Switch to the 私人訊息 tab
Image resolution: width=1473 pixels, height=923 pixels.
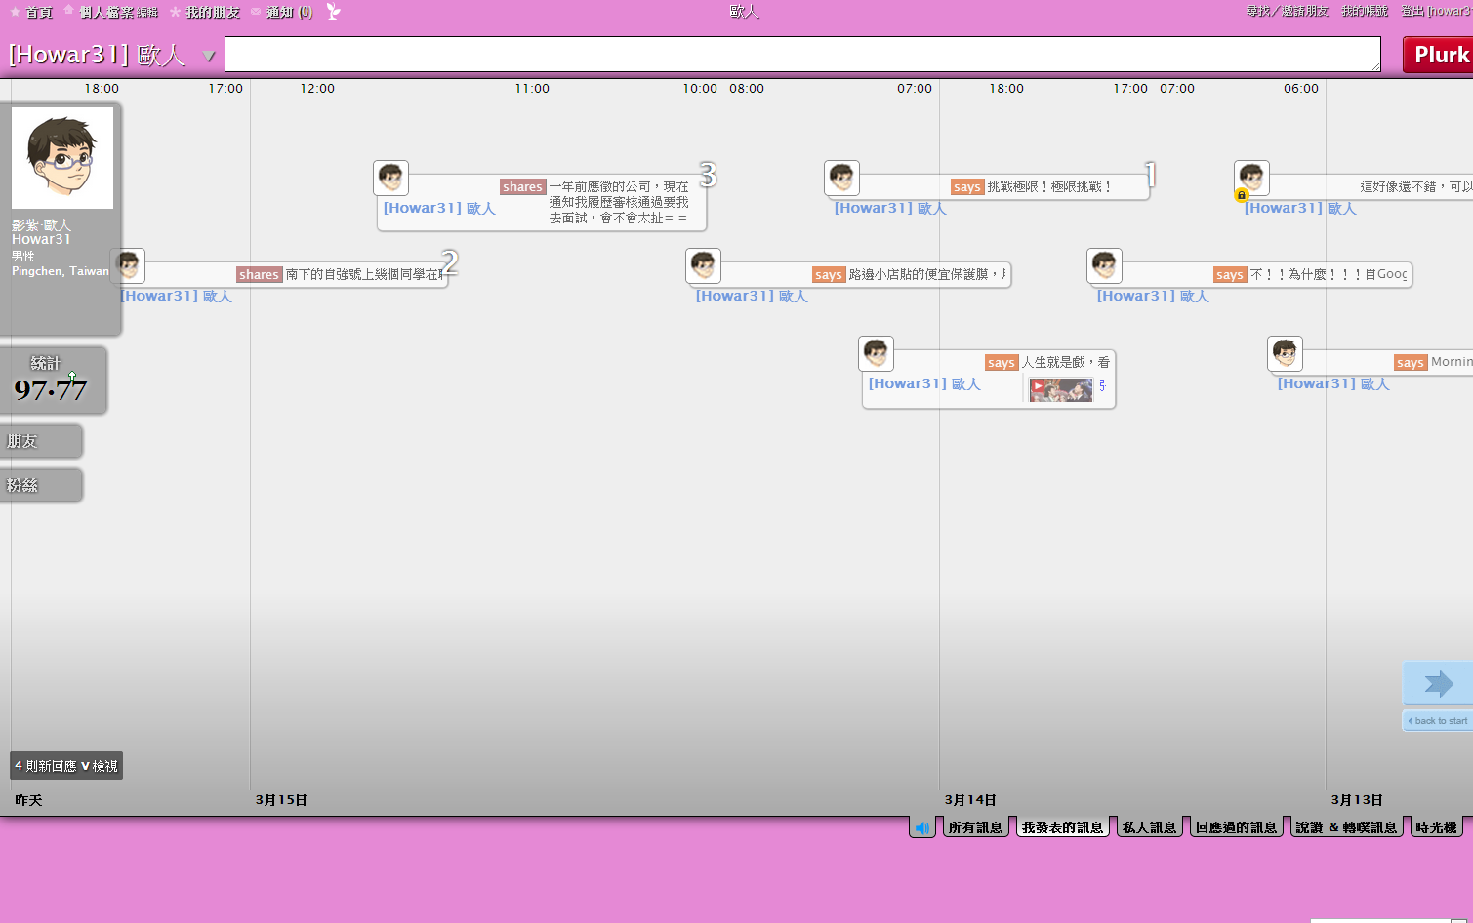pyautogui.click(x=1149, y=827)
